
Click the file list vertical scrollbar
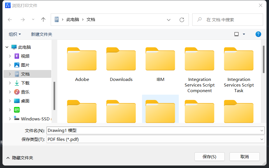pos(264,59)
